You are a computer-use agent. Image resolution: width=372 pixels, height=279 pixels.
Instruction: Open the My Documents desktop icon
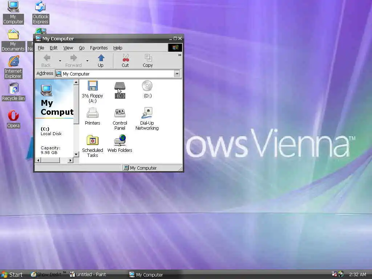coord(13,40)
